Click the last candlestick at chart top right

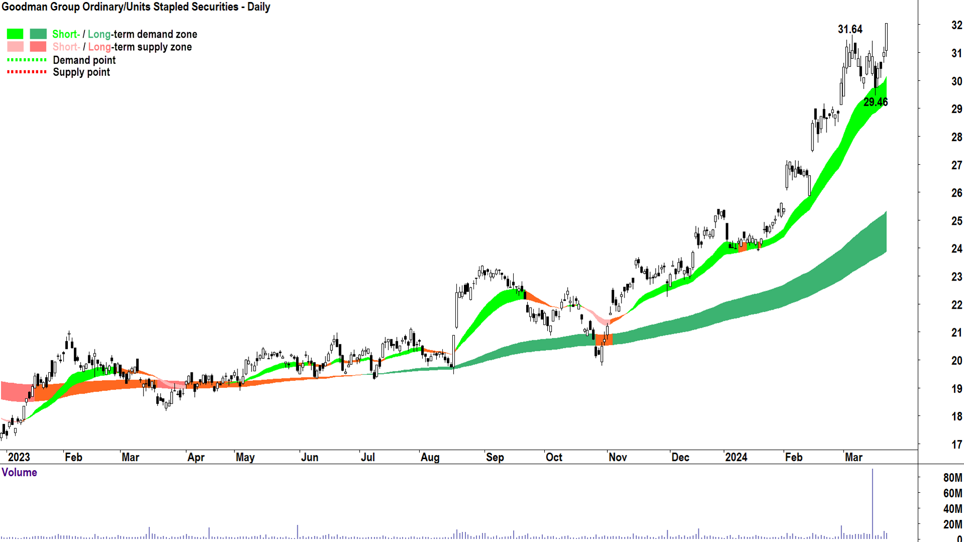click(886, 37)
